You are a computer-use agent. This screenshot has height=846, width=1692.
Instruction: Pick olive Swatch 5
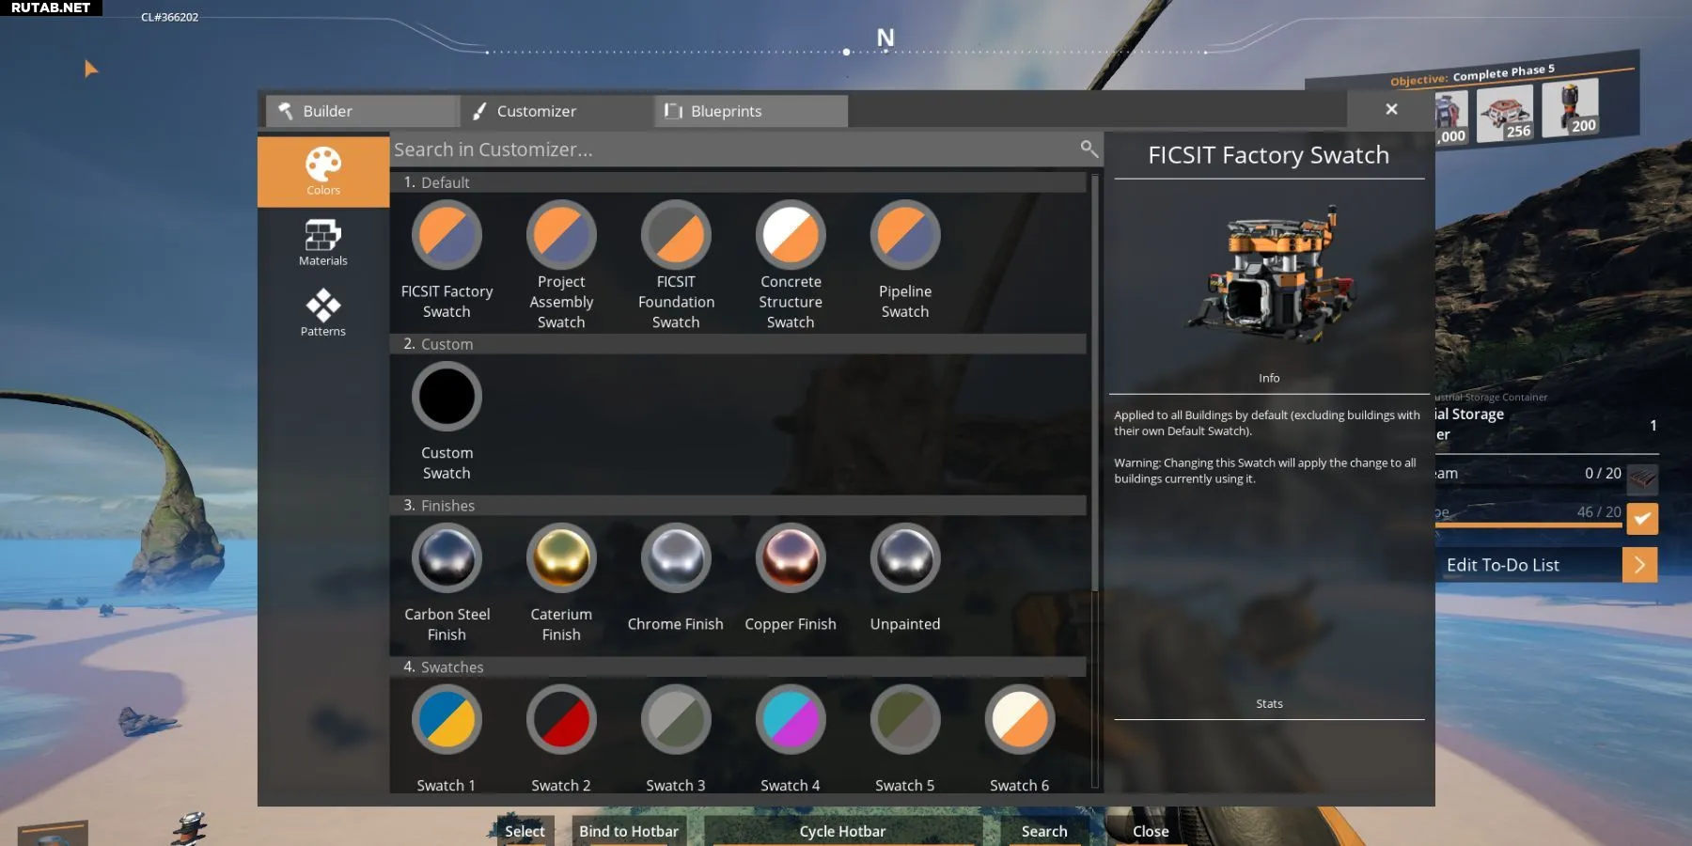905,719
